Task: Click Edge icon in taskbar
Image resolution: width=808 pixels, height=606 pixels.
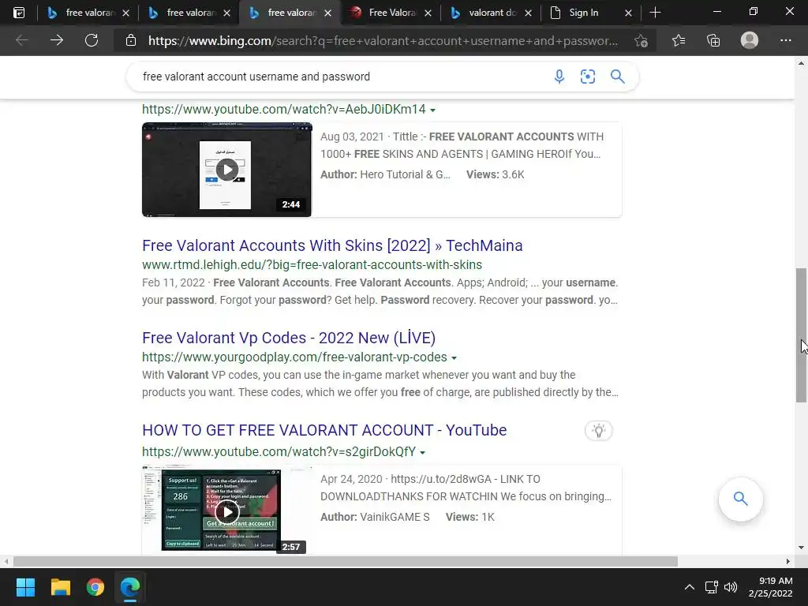Action: 130,587
